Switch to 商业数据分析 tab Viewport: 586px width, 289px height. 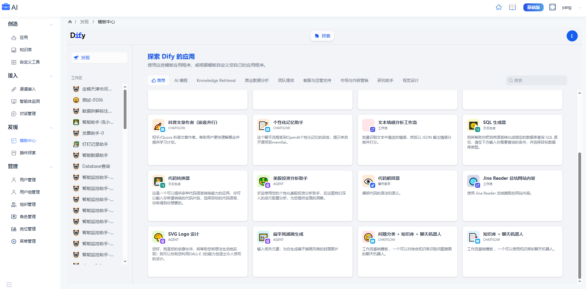tap(257, 80)
